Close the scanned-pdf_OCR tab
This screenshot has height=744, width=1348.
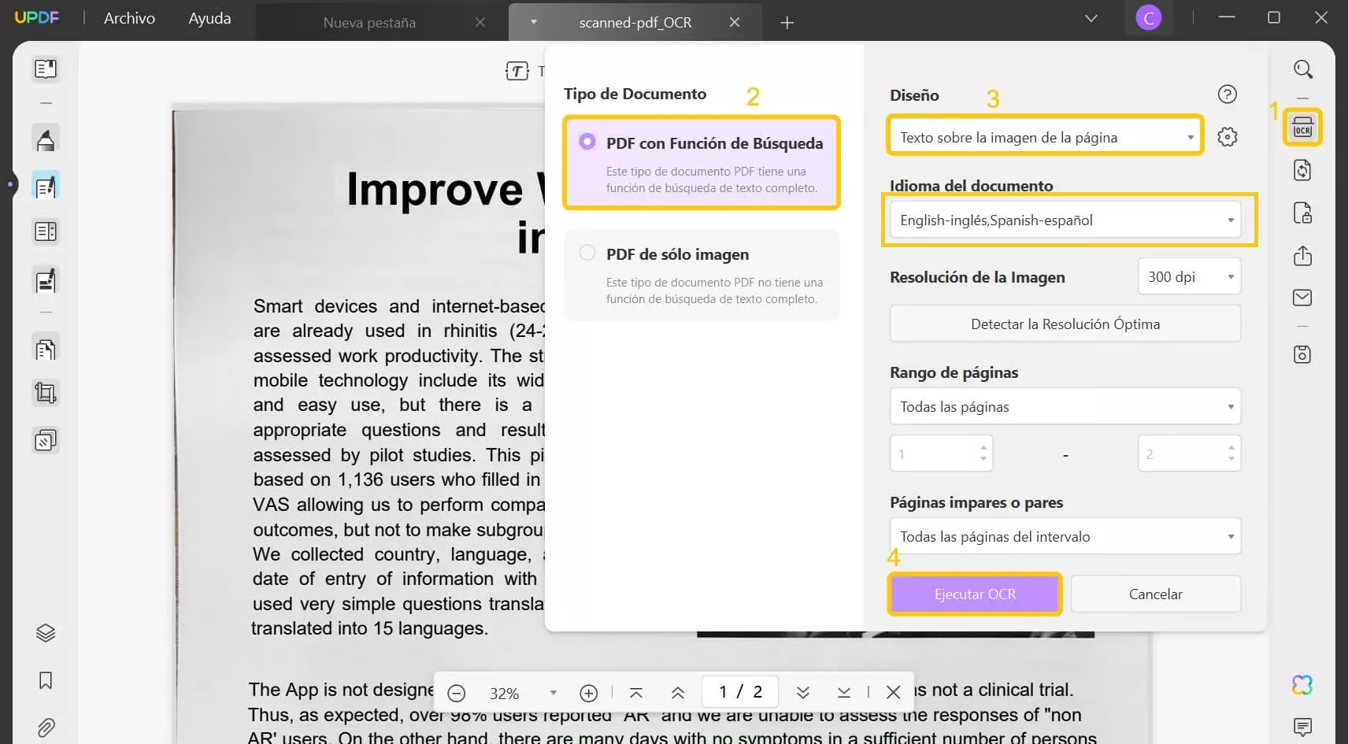(x=735, y=23)
